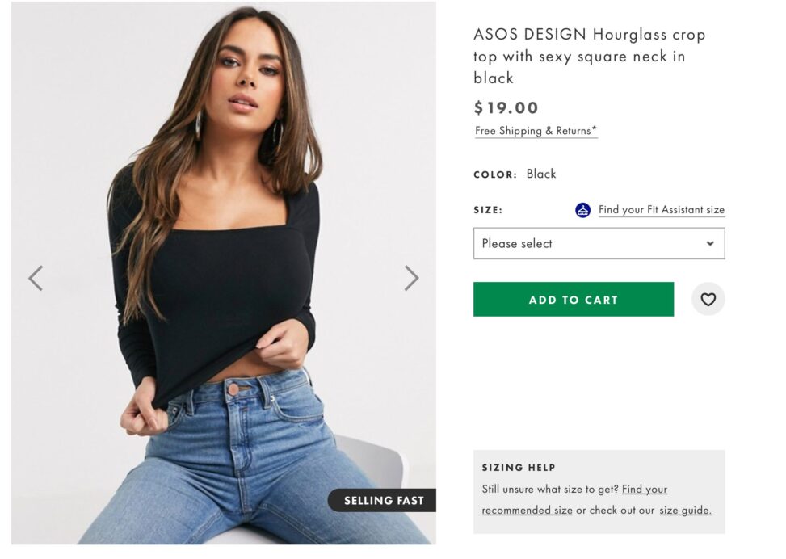Open Free Shipping & Returns details
This screenshot has width=786, height=559.
536,131
